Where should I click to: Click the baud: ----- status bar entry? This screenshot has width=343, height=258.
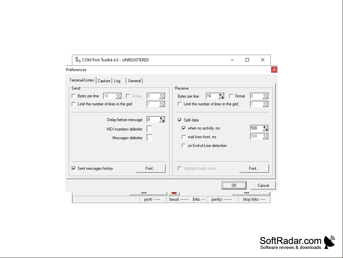click(179, 199)
